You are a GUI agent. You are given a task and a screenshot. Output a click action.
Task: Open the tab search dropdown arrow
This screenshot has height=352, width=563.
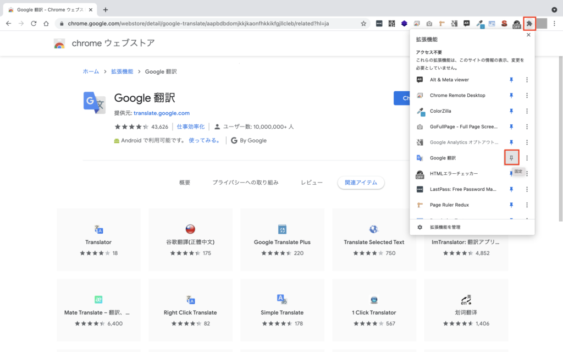[x=554, y=10]
